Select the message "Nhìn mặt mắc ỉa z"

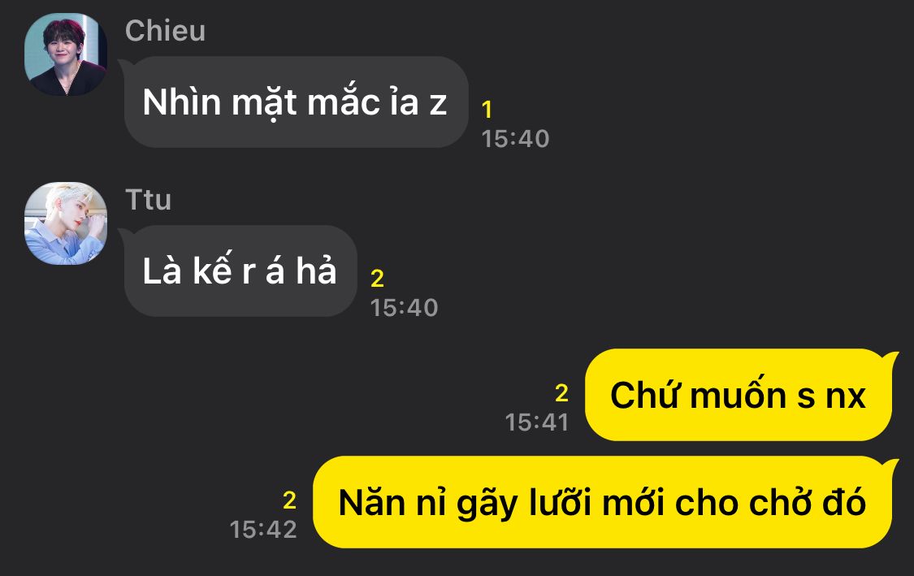coord(296,102)
